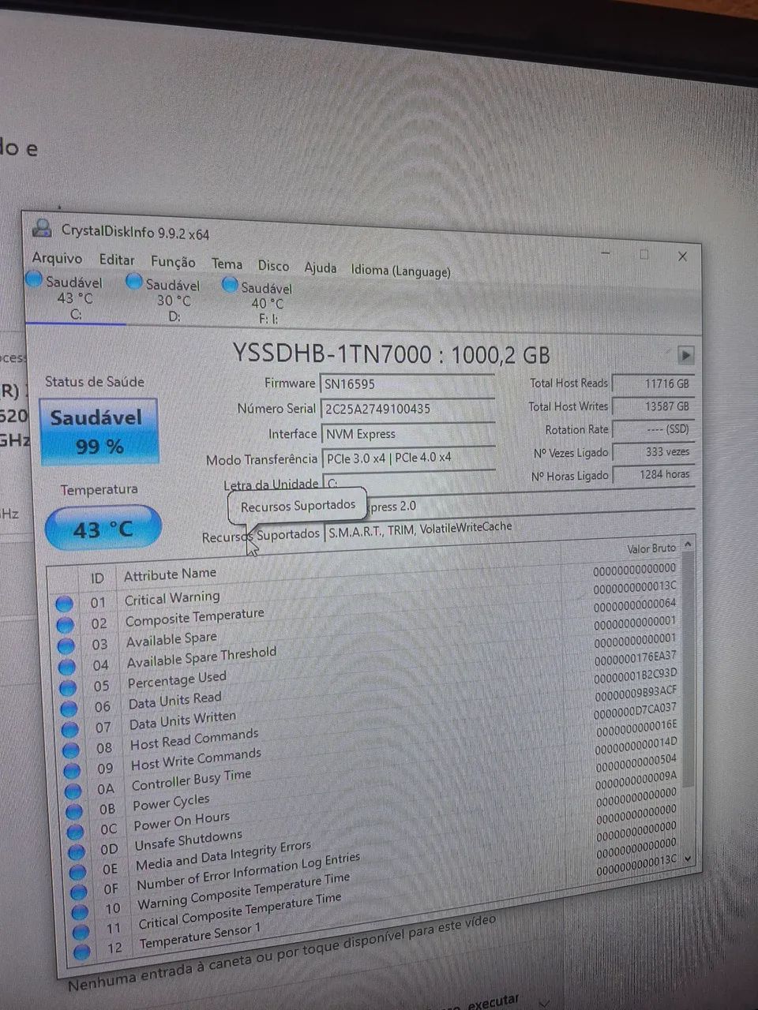Image resolution: width=758 pixels, height=1010 pixels.
Task: Click the Interface field NVM Express
Action: coord(408,434)
